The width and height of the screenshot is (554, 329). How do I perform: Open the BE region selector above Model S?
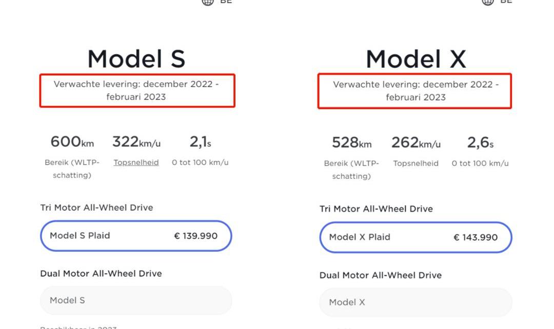pyautogui.click(x=226, y=2)
